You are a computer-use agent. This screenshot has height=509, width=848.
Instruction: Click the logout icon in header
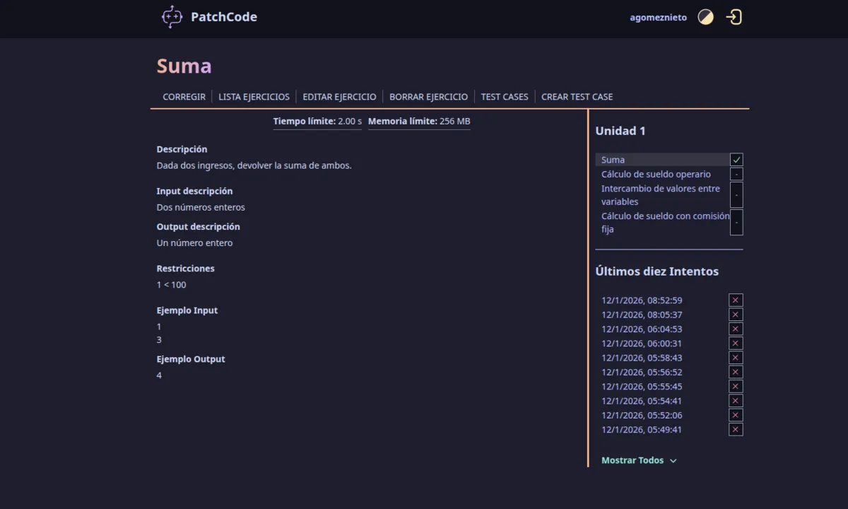point(734,17)
